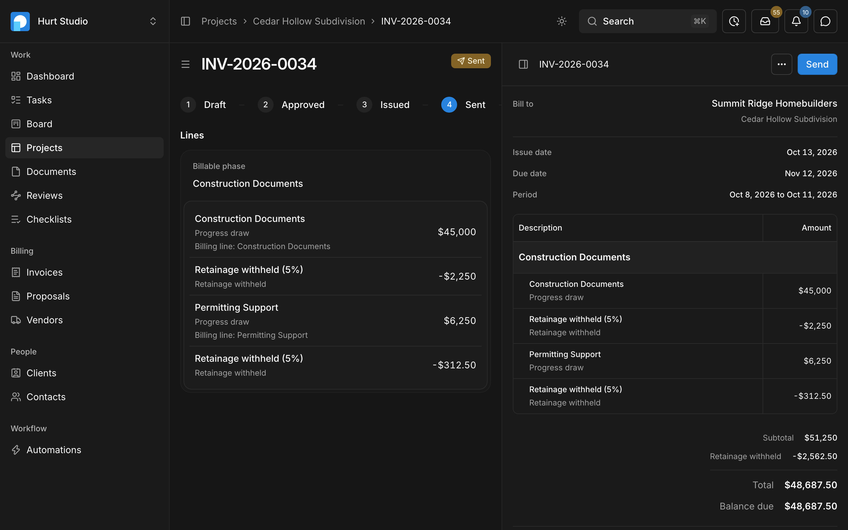Collapse the left sidebar panel icon
848x530 pixels.
click(x=185, y=21)
